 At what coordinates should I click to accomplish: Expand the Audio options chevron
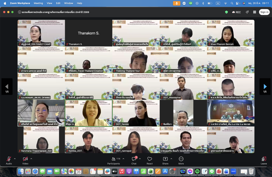tap(15, 159)
